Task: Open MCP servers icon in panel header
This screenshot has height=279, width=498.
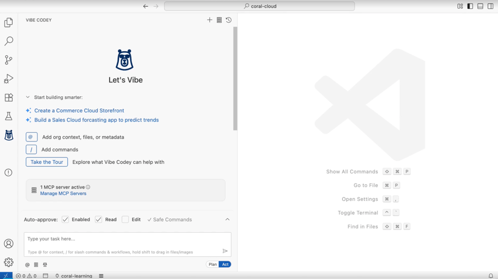Action: click(219, 20)
